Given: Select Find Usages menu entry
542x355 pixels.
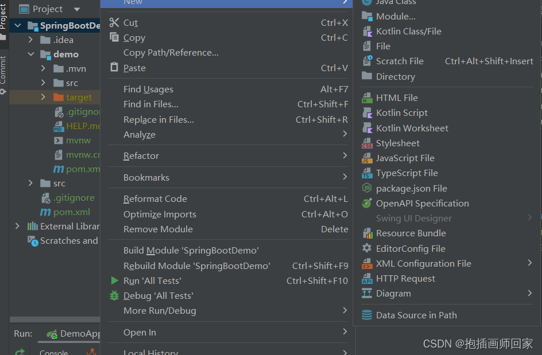Looking at the screenshot, I should (x=228, y=89).
